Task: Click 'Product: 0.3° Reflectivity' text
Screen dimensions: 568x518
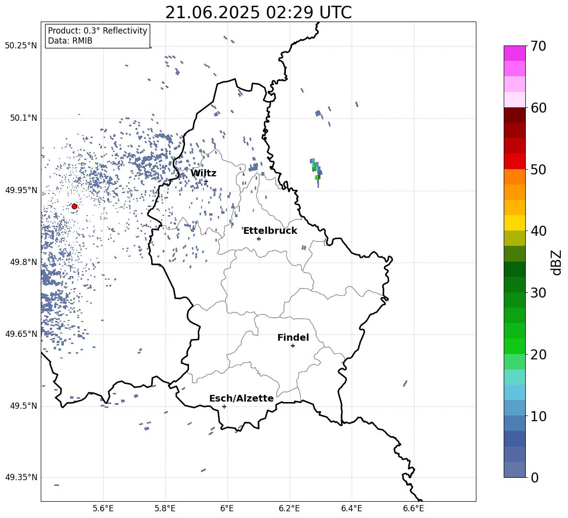Action: tap(97, 31)
